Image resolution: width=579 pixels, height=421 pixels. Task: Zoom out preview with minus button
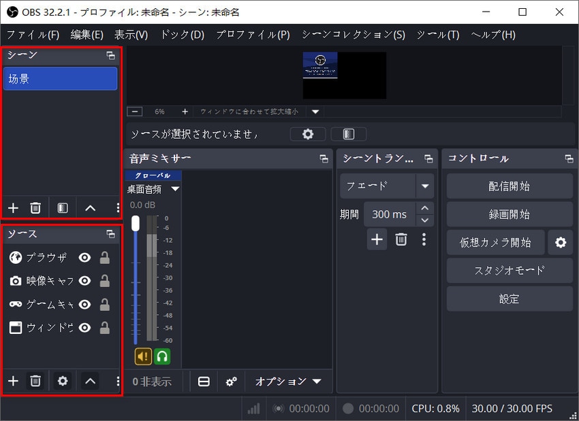(x=135, y=112)
